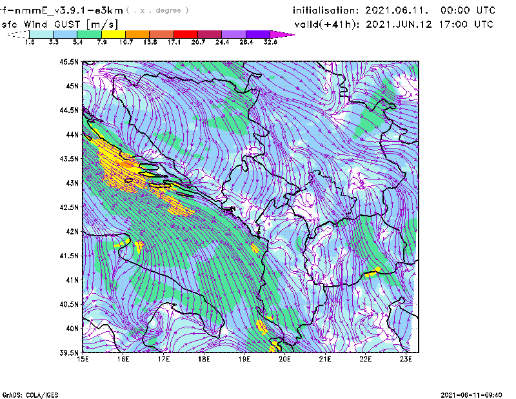Click the 41.5N latitude axis label
Viewport: 516px width, 399px height.
tap(69, 256)
